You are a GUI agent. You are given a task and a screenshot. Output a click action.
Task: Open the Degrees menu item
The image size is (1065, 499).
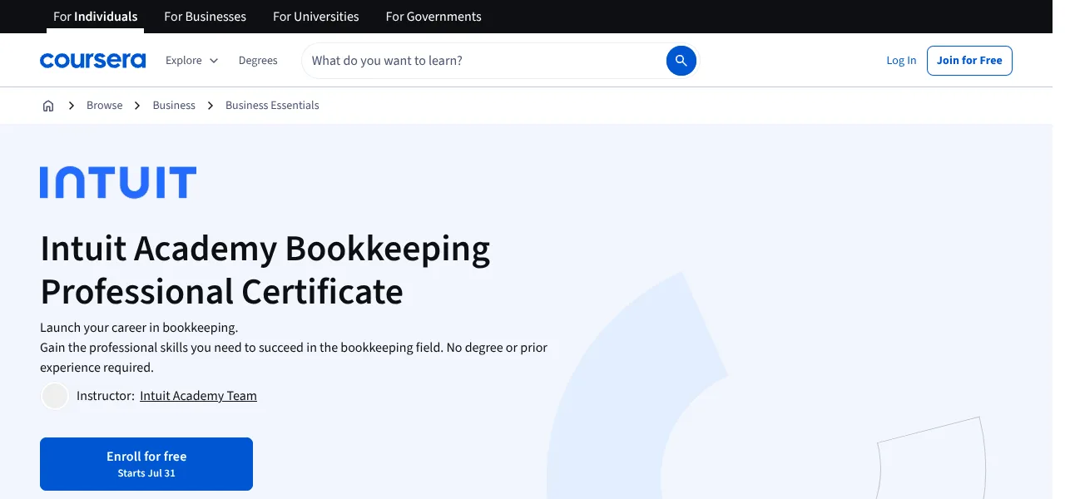coord(258,61)
